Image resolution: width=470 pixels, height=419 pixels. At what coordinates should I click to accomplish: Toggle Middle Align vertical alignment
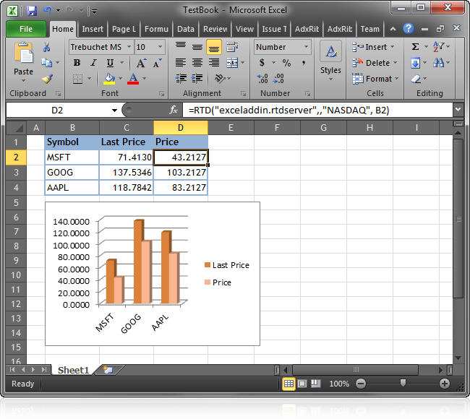tap(197, 47)
